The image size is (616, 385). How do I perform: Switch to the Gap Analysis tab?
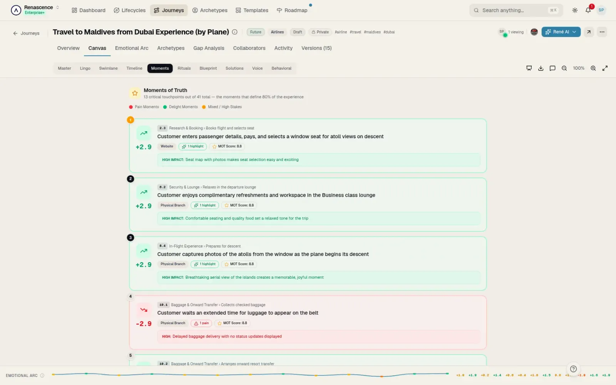pyautogui.click(x=209, y=48)
